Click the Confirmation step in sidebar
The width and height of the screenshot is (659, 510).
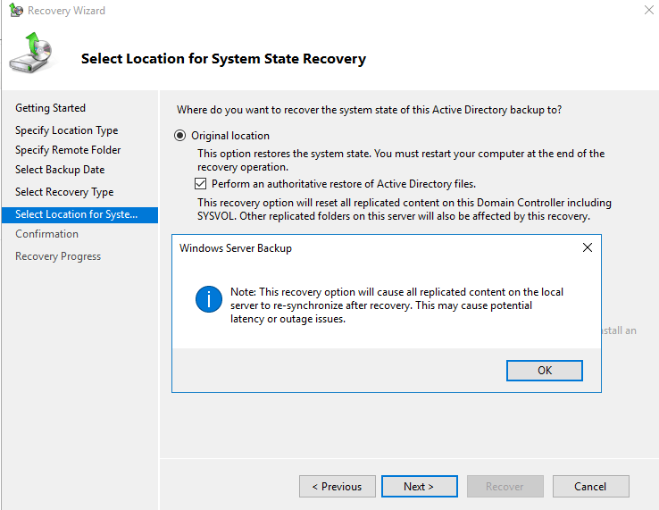tap(47, 234)
